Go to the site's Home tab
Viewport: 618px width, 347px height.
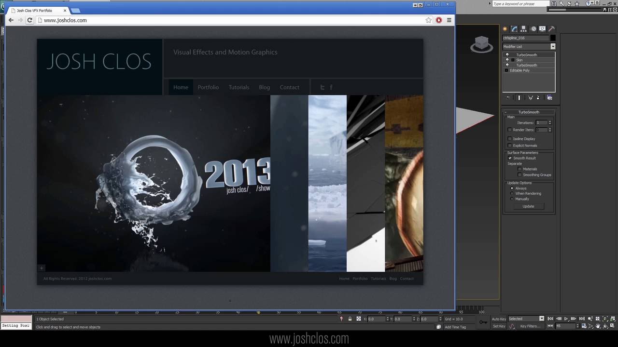point(181,87)
